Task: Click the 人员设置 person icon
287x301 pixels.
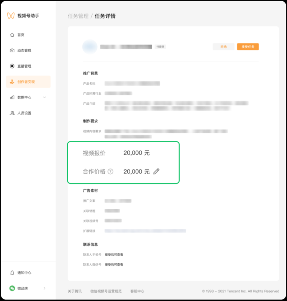Action: pos(12,113)
